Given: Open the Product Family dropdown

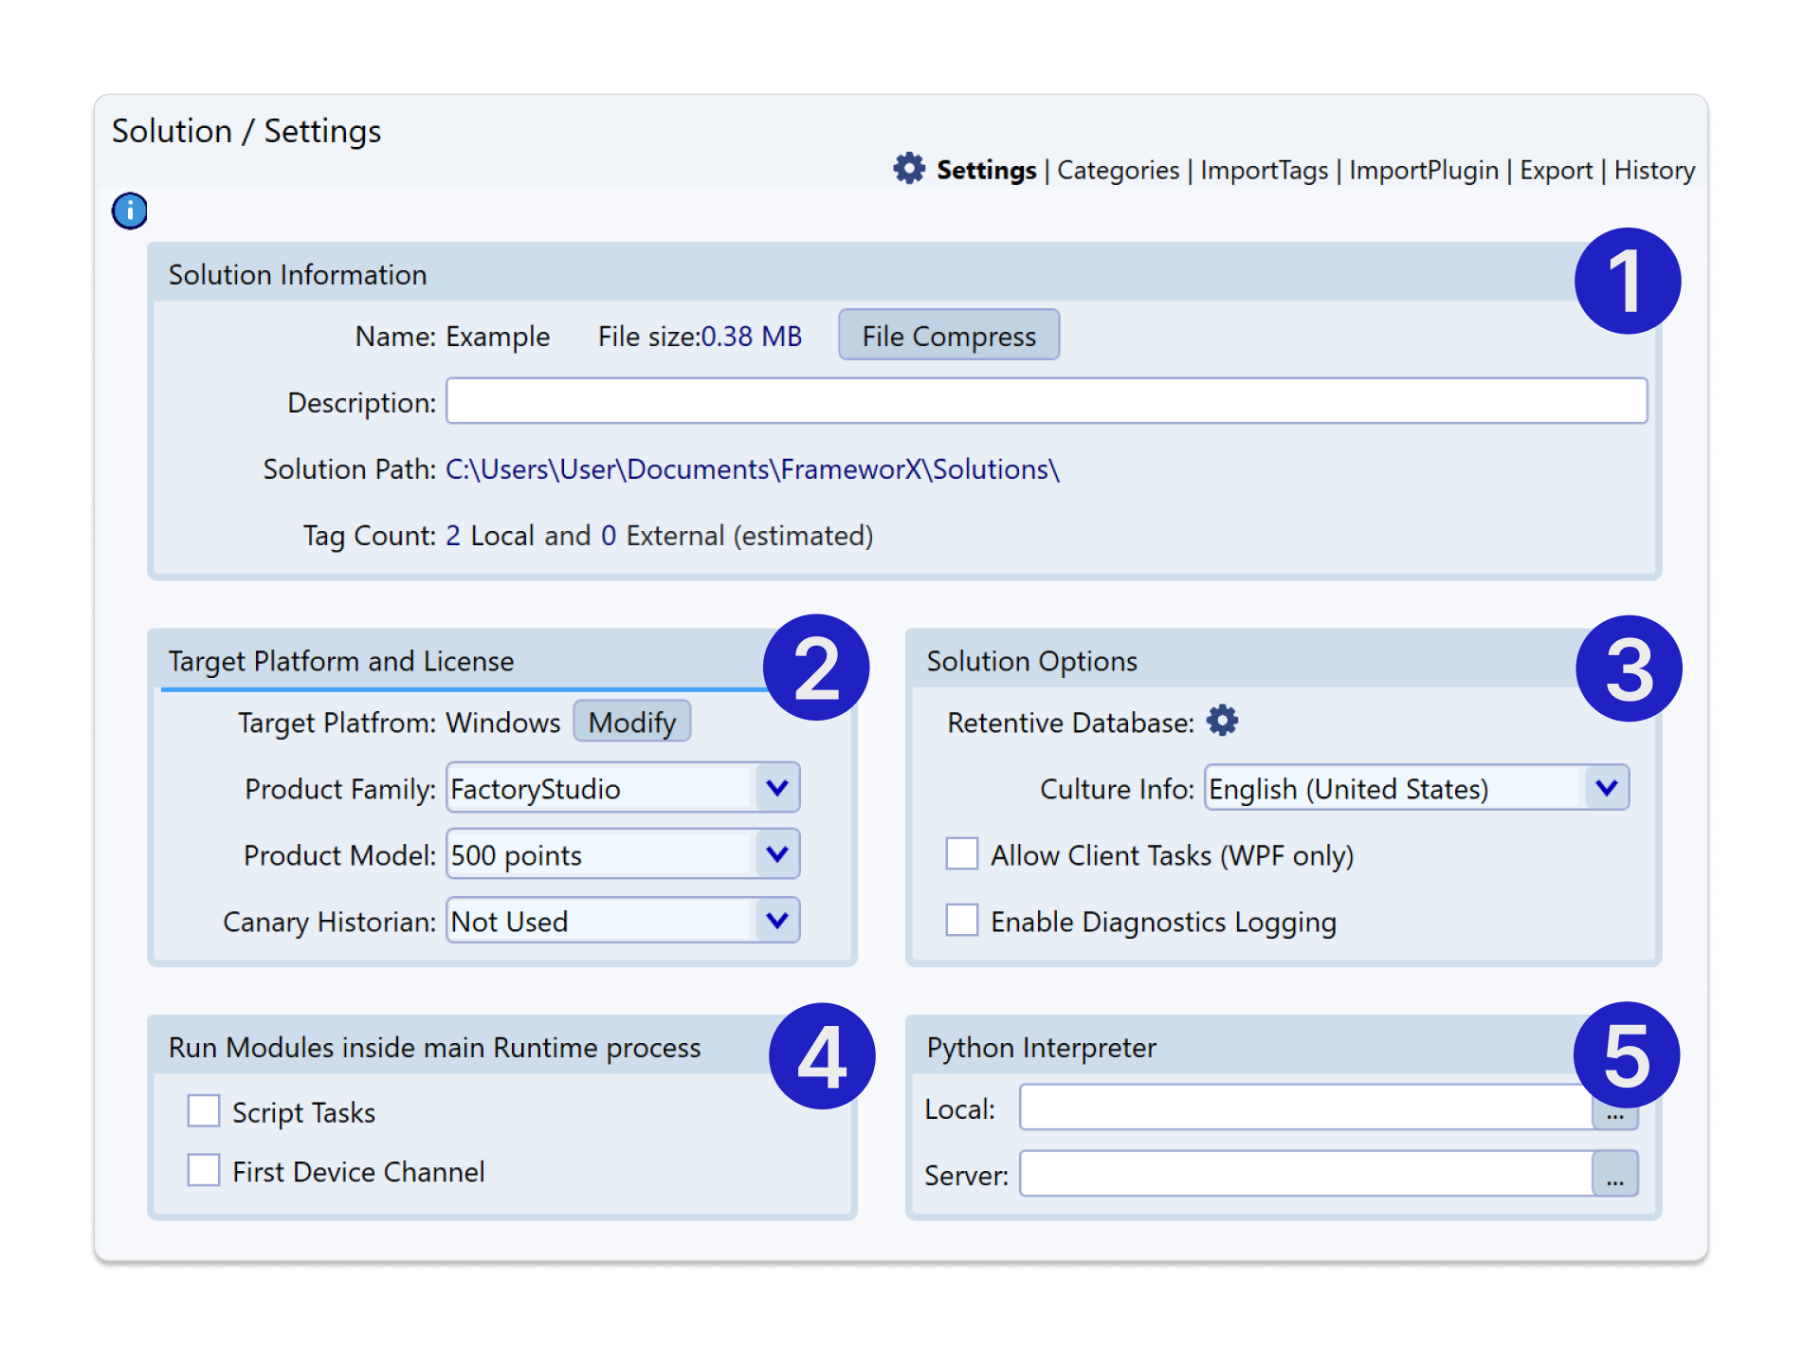Looking at the screenshot, I should 776,788.
